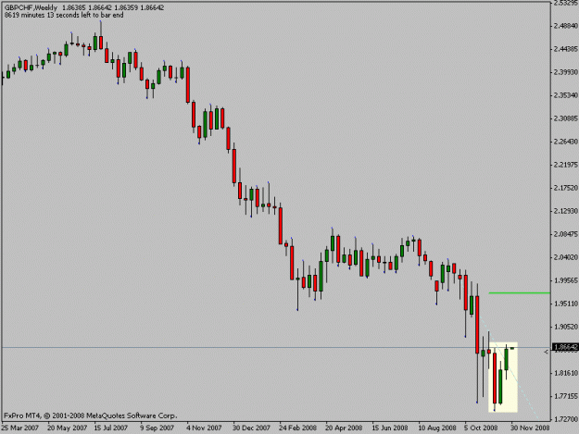This screenshot has width=579, height=434.
Task: Click the 9 Sep 2007 date label
Action: point(157,428)
